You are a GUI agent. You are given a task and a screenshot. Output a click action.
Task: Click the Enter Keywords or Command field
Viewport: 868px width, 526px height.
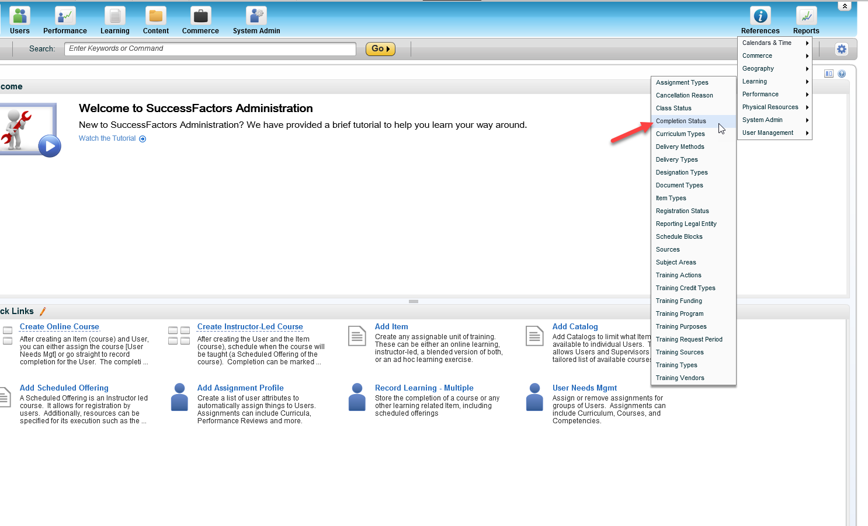coord(210,49)
